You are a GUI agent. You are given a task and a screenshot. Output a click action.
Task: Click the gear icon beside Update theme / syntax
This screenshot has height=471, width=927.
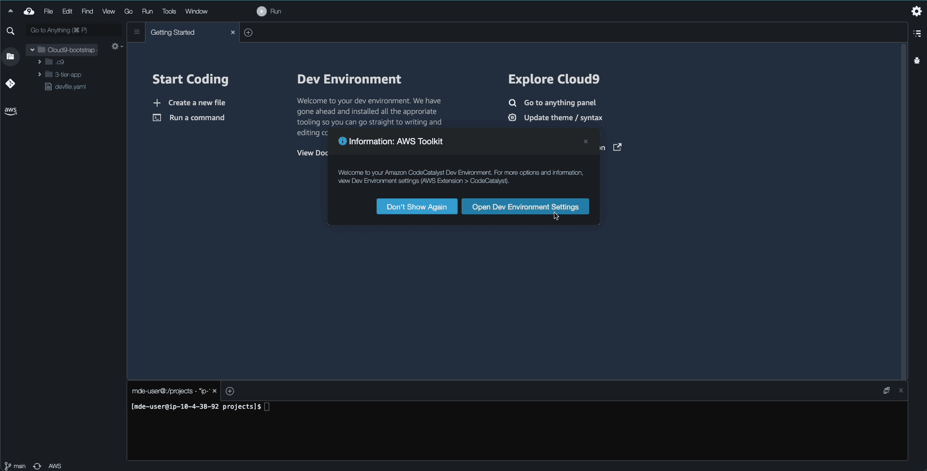coord(512,118)
